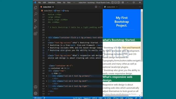Toggle the bottom panel layout icon

[x=116, y=2]
